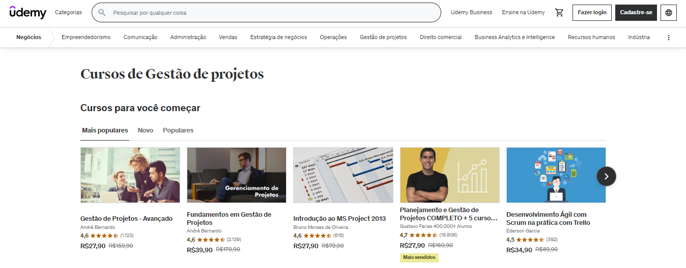Open Udemy Business link
Viewport: 686px width, 268px height.
[471, 12]
